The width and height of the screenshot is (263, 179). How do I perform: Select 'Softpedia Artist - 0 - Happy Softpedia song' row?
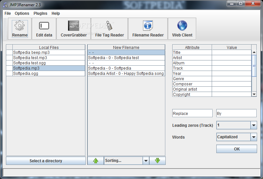[126, 74]
